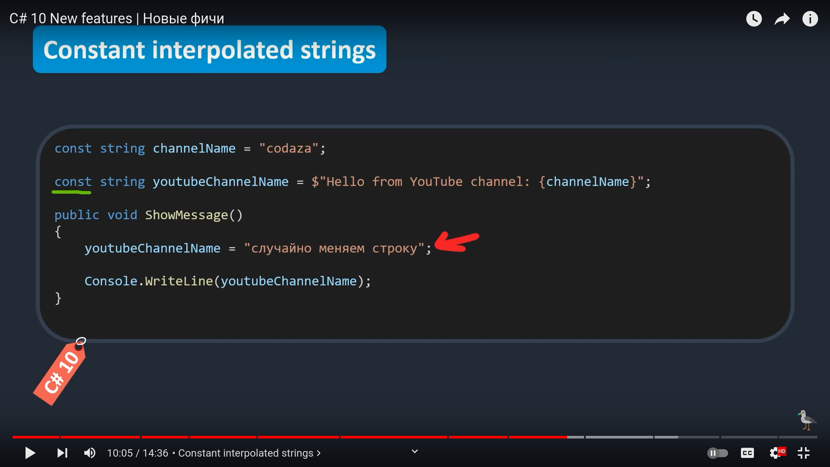This screenshot has width=830, height=467.
Task: Skip to the next video
Action: [x=62, y=453]
